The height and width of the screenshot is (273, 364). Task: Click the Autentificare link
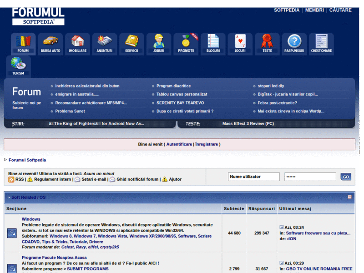point(179,144)
